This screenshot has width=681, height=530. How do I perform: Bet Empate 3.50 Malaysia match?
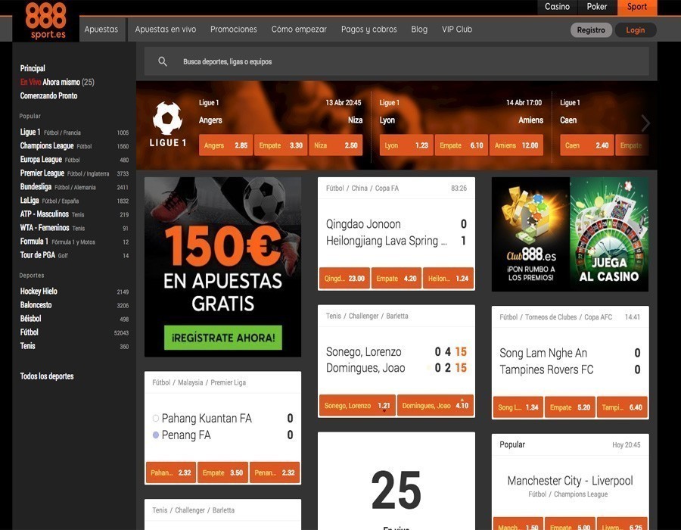[222, 472]
